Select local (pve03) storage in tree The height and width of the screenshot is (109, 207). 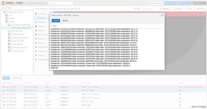(18, 44)
